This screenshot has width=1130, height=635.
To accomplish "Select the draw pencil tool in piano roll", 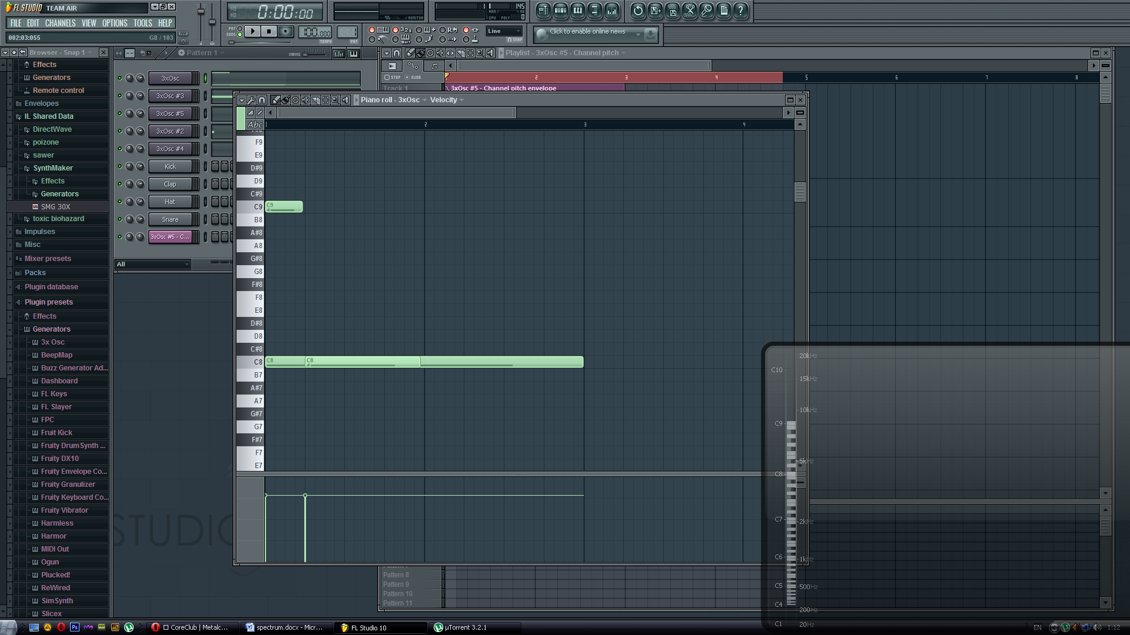I will point(275,100).
